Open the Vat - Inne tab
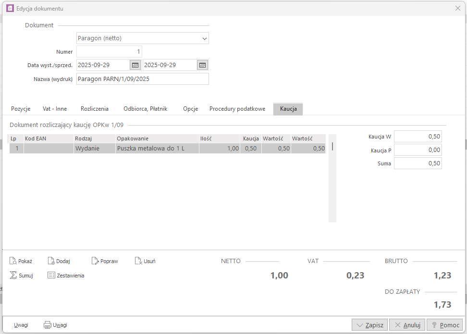 point(55,109)
